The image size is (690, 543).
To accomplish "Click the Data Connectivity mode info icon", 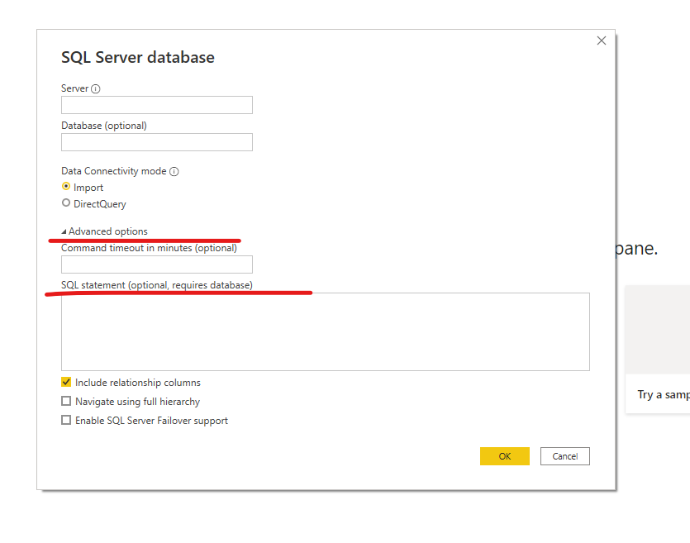I will (x=174, y=172).
